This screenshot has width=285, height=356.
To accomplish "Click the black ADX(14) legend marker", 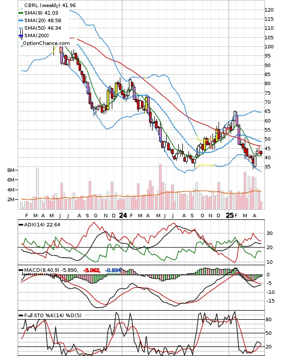I will point(21,224).
